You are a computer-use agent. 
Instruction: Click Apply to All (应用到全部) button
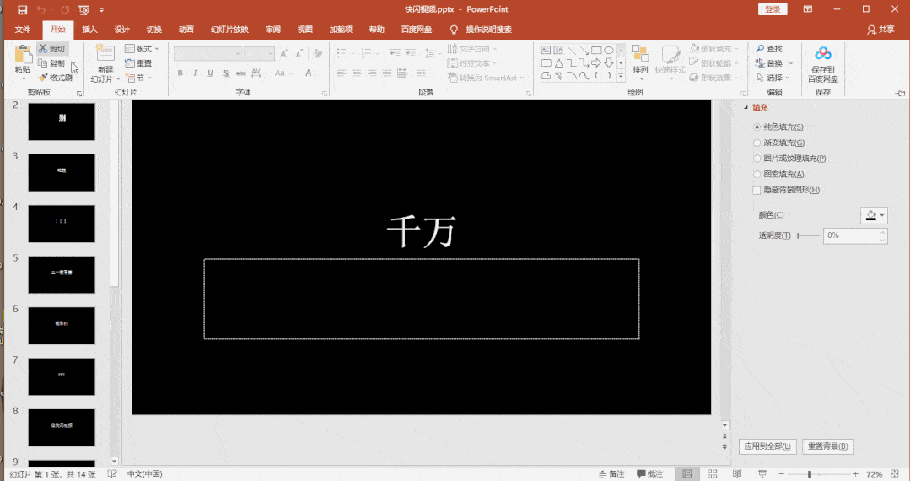pos(767,446)
